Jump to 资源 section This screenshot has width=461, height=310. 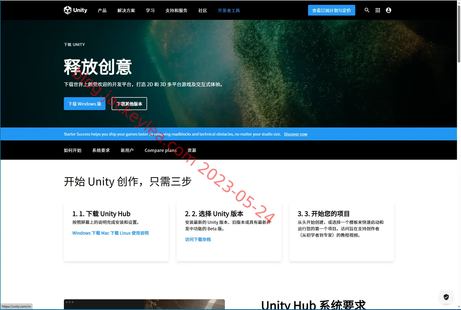coord(192,150)
